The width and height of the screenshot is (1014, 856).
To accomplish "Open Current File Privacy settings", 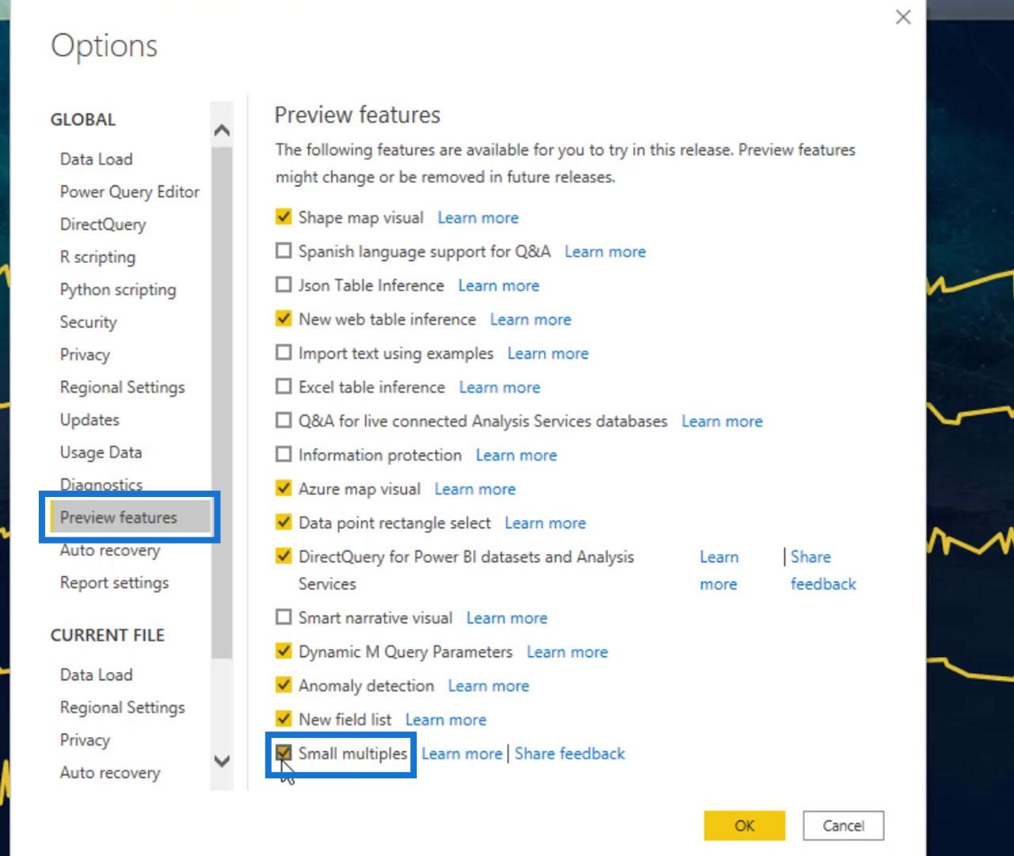I will tap(85, 739).
